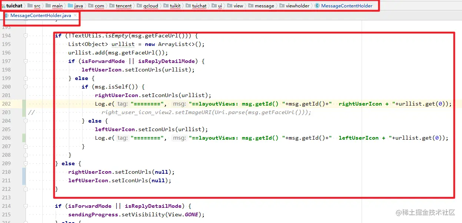
Task: Click rightUserIcon on line 201
Action: tap(117, 95)
